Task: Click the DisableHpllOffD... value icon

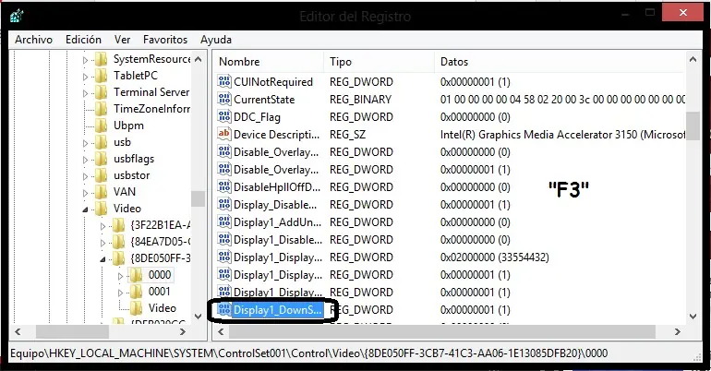Action: tap(224, 187)
